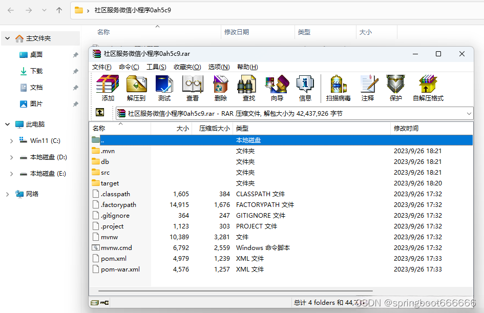The height and width of the screenshot is (313, 484).
Task: Expand the Win11 (C:) drive node
Action: [11, 141]
